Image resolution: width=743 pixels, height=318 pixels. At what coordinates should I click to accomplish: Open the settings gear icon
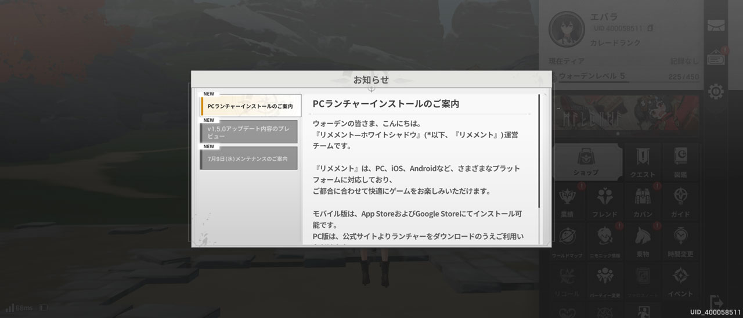pyautogui.click(x=716, y=91)
